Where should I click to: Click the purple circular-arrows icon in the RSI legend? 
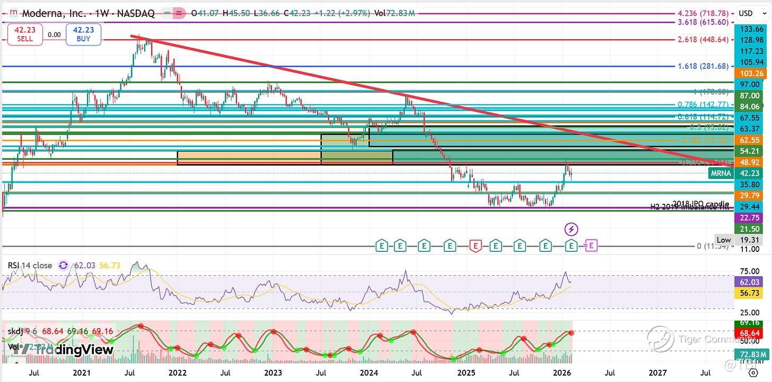pos(63,265)
